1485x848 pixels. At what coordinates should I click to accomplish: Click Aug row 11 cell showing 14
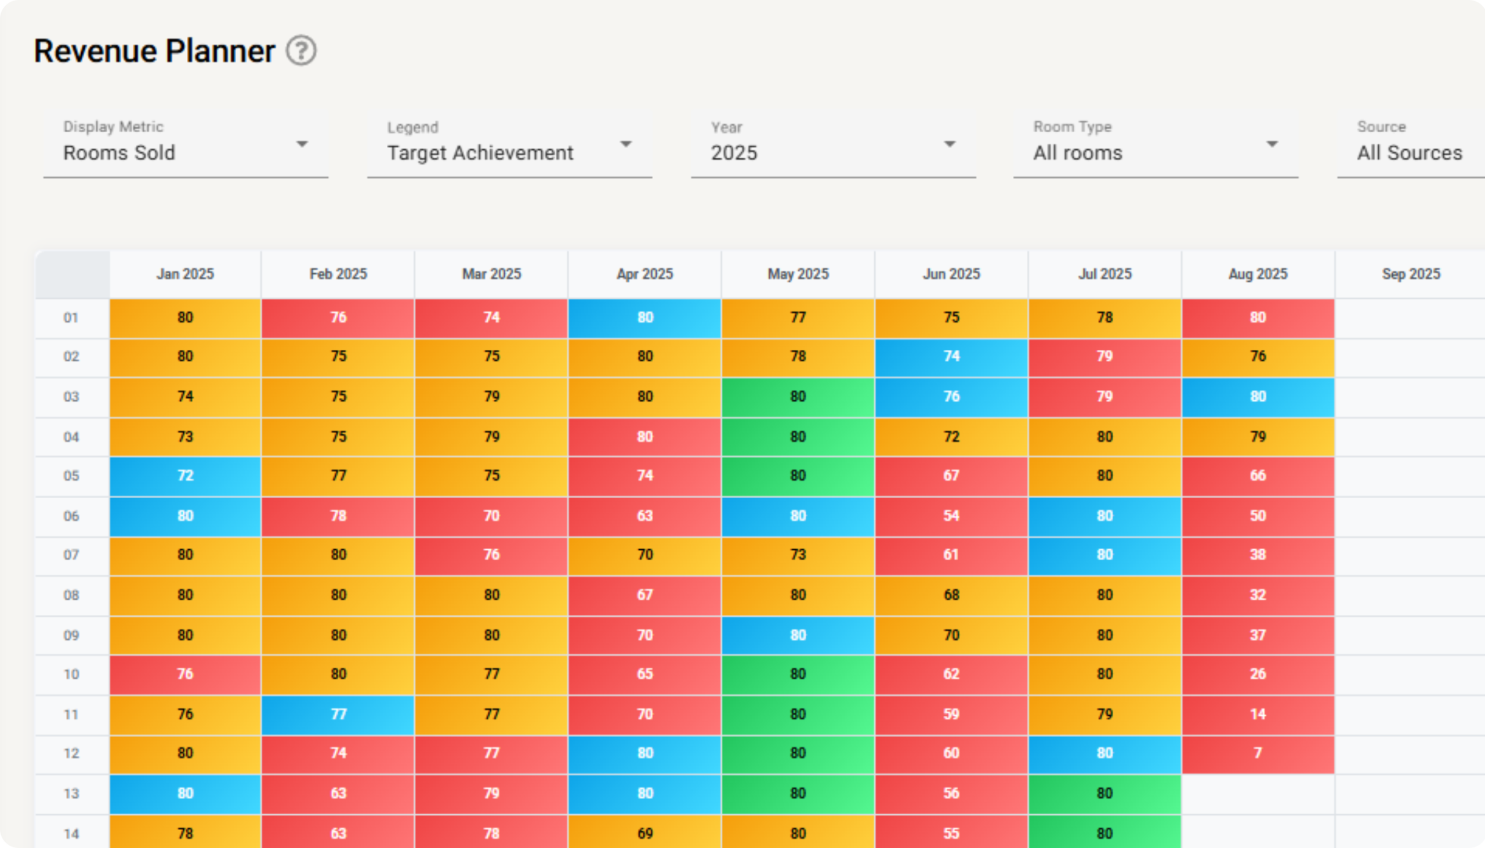click(x=1258, y=714)
